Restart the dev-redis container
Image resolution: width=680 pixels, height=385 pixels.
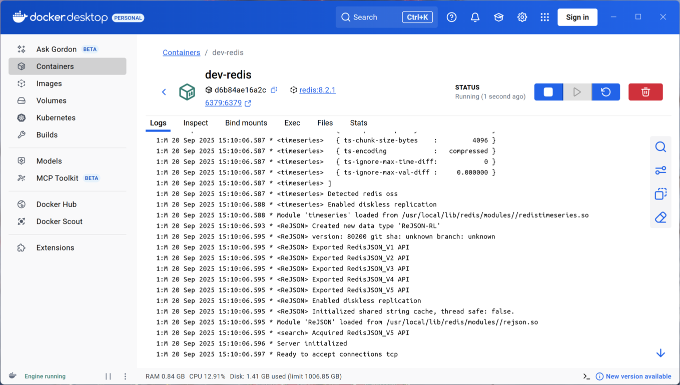[605, 92]
